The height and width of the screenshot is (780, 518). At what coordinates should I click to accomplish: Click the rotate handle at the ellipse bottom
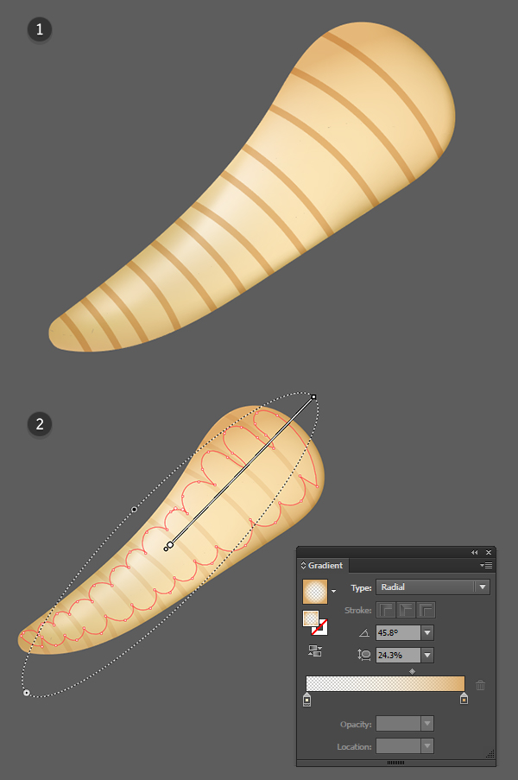(x=27, y=693)
